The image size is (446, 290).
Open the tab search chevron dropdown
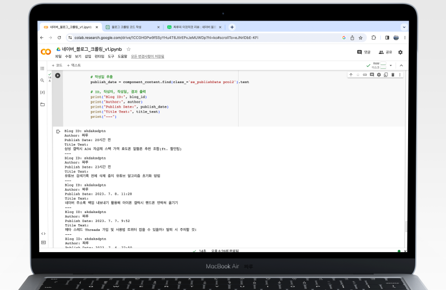pos(404,27)
